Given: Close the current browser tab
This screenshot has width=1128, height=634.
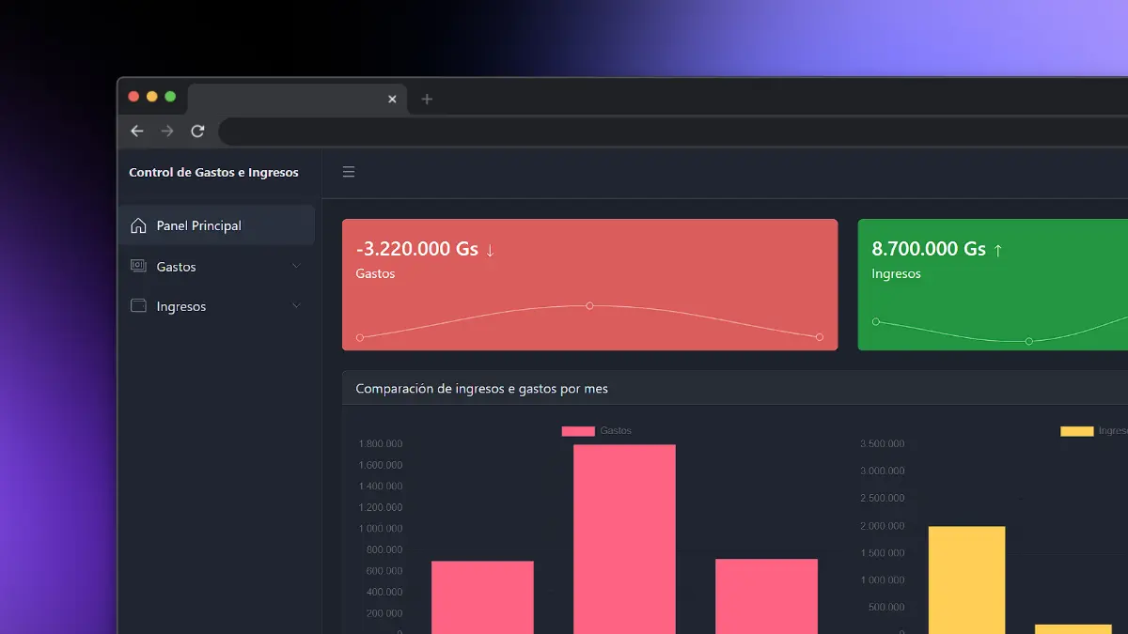Looking at the screenshot, I should (x=392, y=99).
